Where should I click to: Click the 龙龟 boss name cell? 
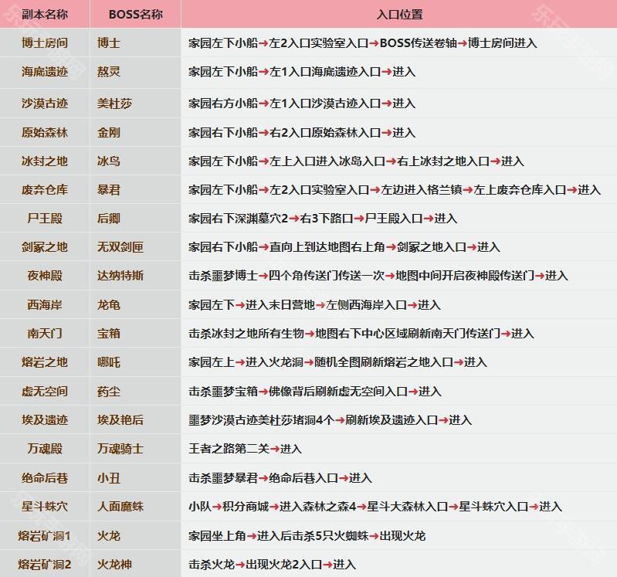coord(109,305)
